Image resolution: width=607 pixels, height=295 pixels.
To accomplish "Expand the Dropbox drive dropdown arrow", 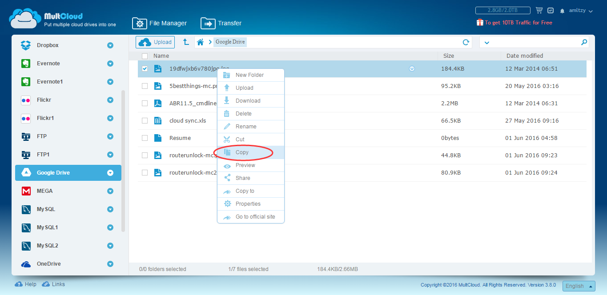I will point(110,45).
